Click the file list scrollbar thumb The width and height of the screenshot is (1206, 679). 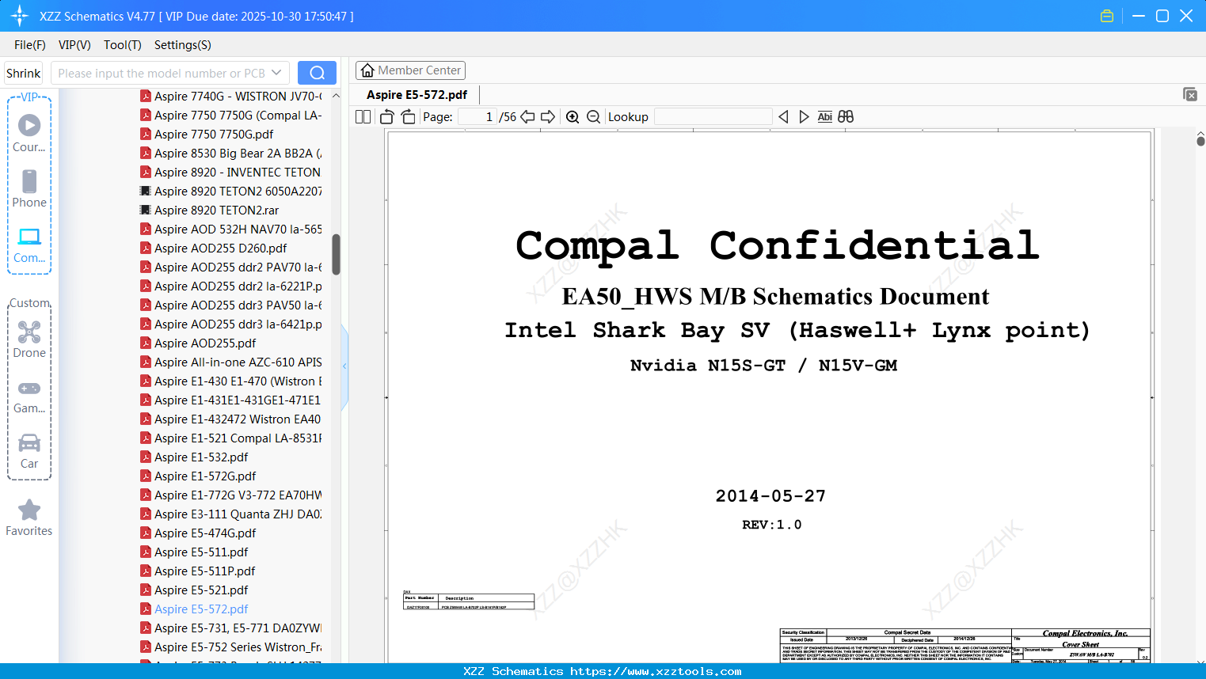point(336,254)
